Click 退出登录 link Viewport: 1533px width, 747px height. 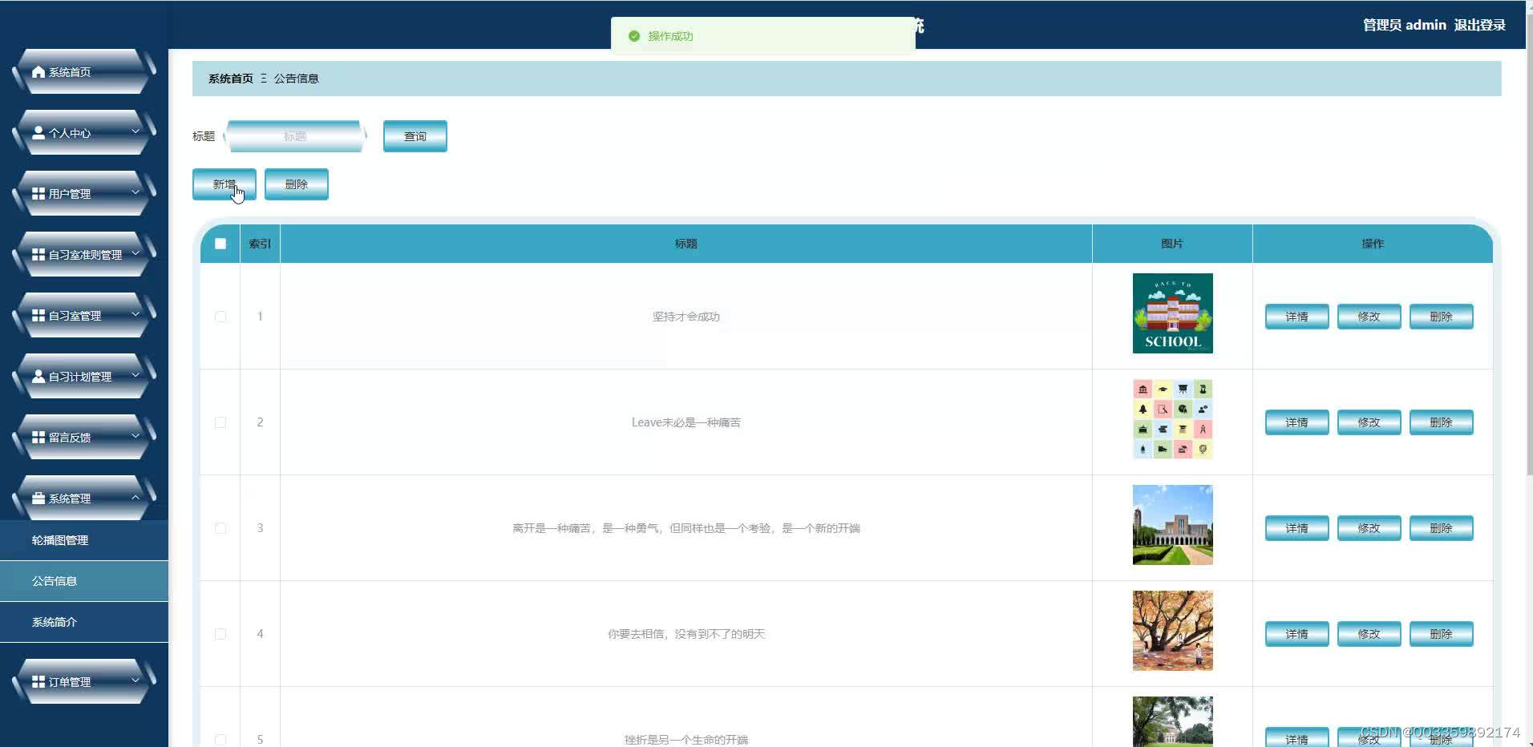coord(1479,25)
